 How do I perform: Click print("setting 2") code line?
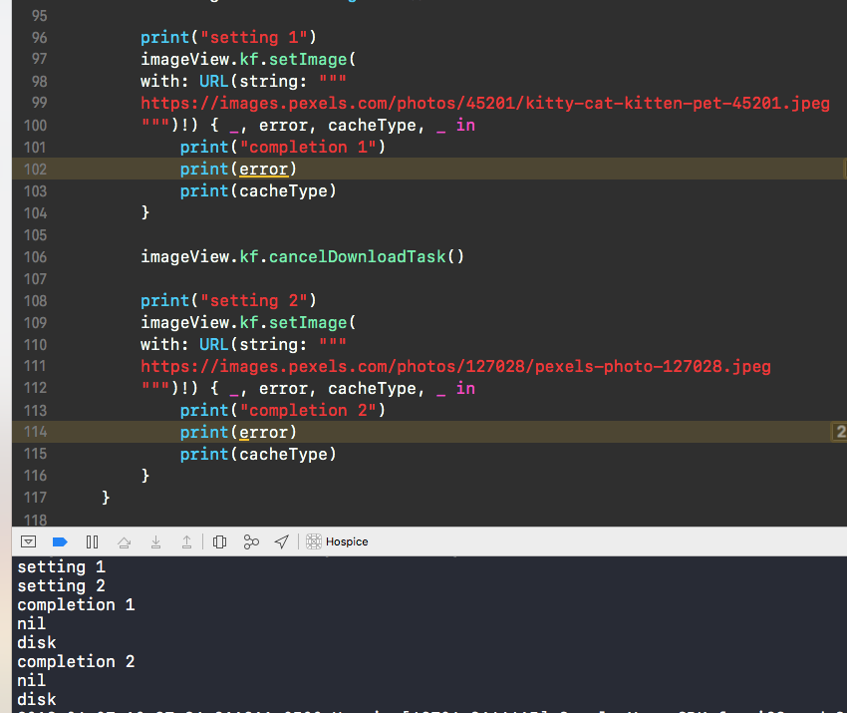(x=228, y=300)
